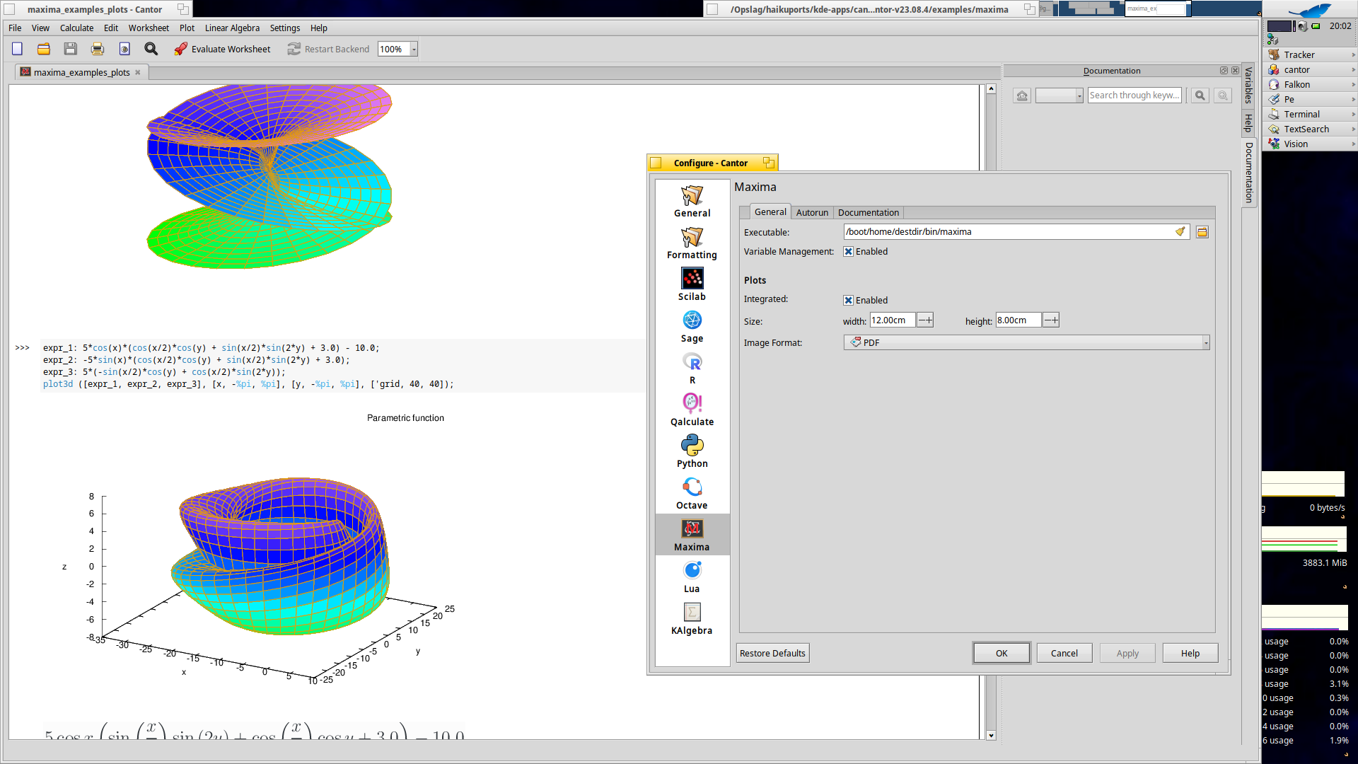Open a worksheet file with the folder icon
Image resolution: width=1358 pixels, height=764 pixels.
[x=44, y=49]
